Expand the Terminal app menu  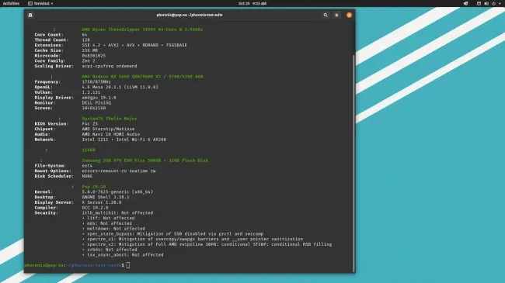click(40, 4)
